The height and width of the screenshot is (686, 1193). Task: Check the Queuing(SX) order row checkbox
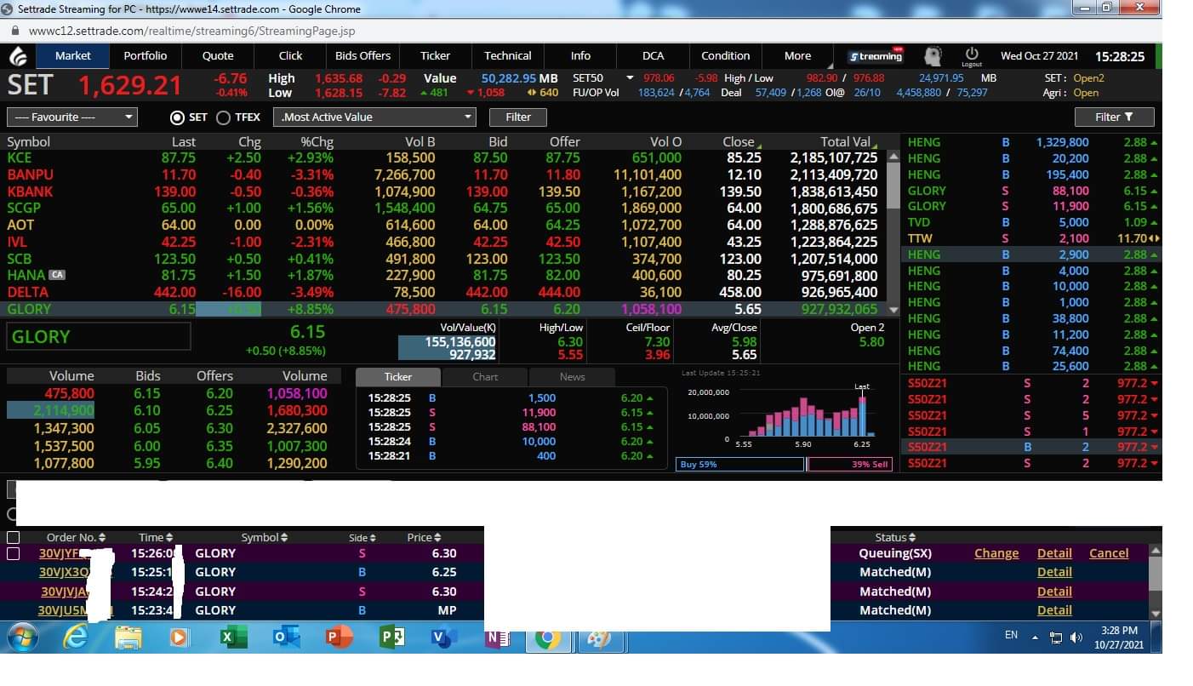[x=13, y=553]
